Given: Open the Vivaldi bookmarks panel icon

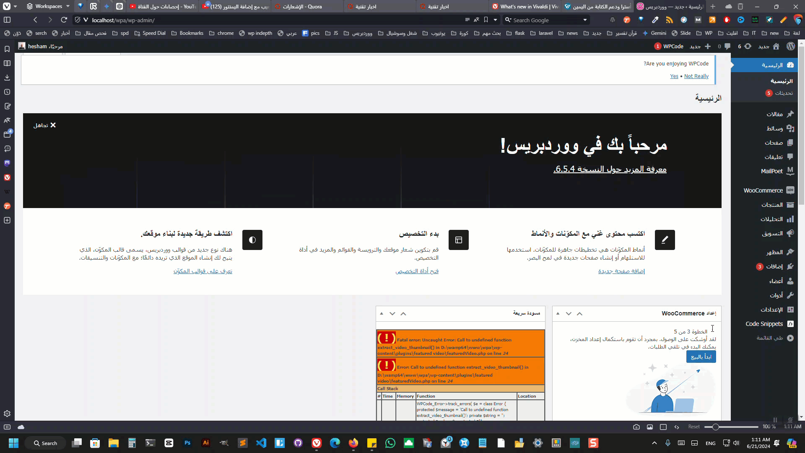Looking at the screenshot, I should point(7,49).
